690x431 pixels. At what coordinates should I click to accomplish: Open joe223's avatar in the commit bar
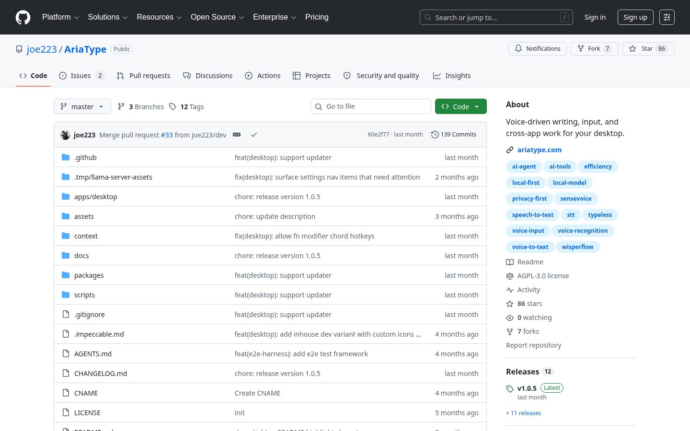(x=65, y=135)
